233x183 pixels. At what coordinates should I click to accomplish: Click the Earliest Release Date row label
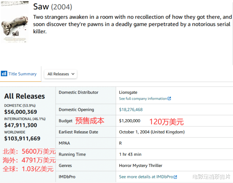pyautogui.click(x=79, y=132)
